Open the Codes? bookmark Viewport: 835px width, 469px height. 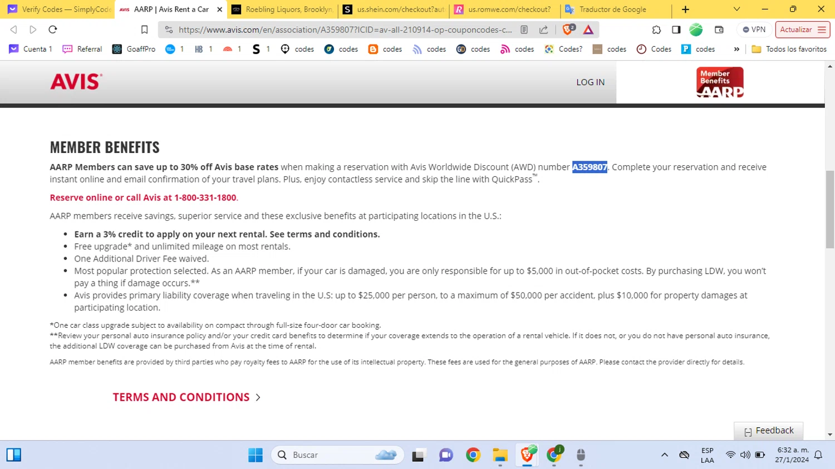coord(563,49)
